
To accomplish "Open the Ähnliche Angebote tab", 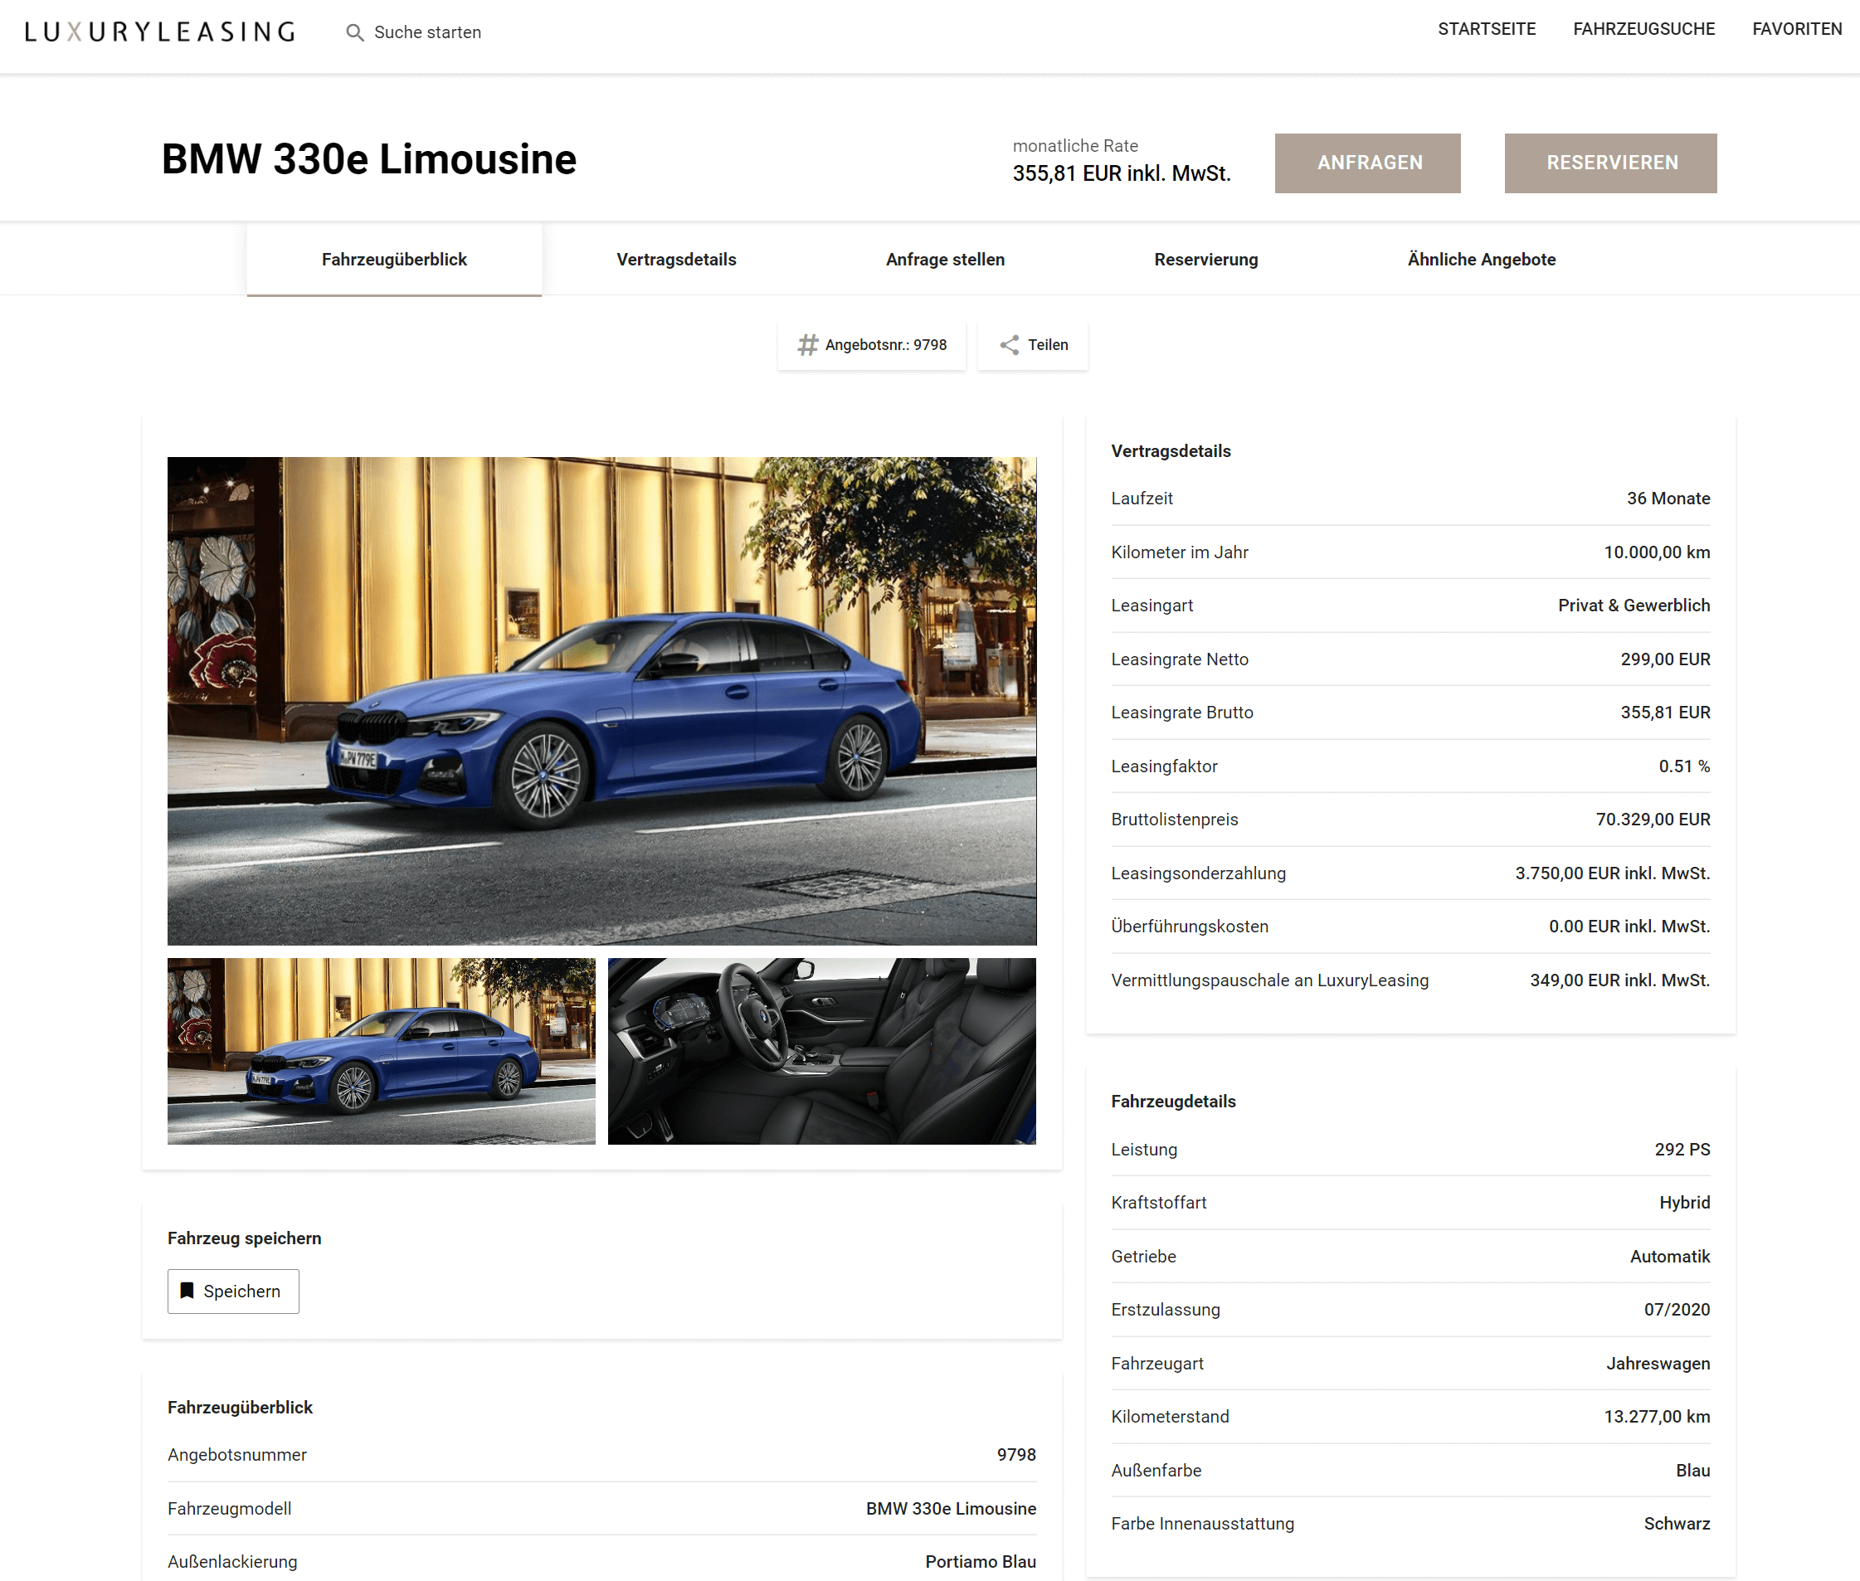I will point(1481,259).
